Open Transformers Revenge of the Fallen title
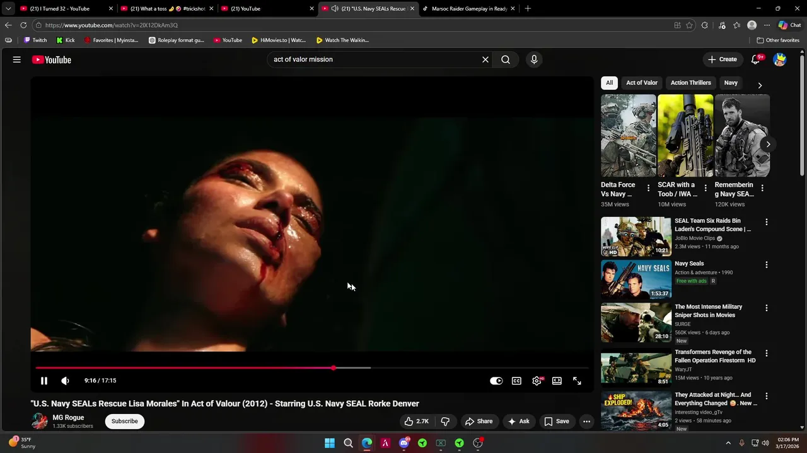 coord(715,356)
